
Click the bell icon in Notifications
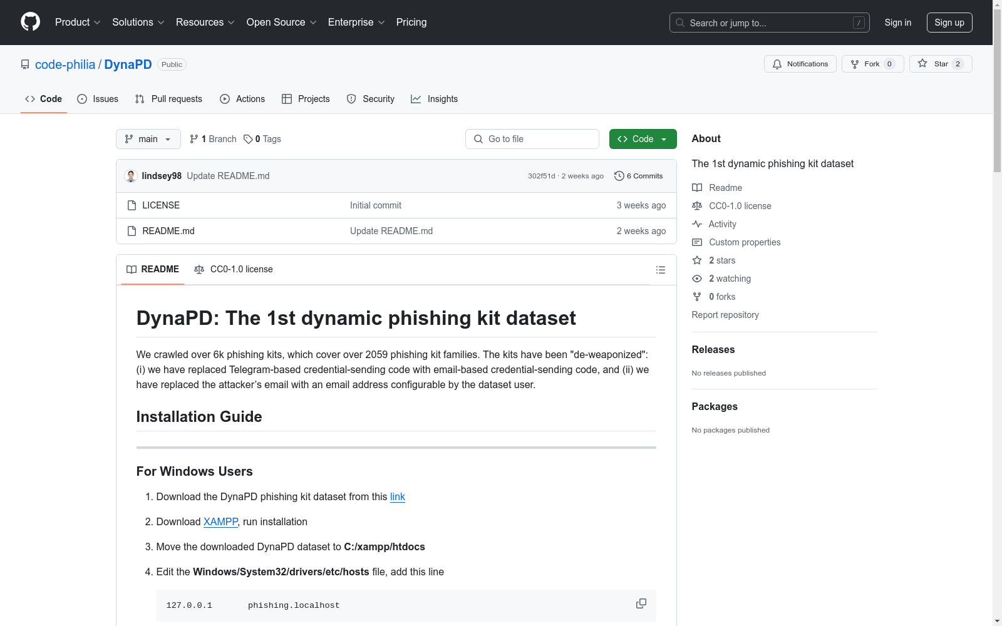tap(777, 64)
